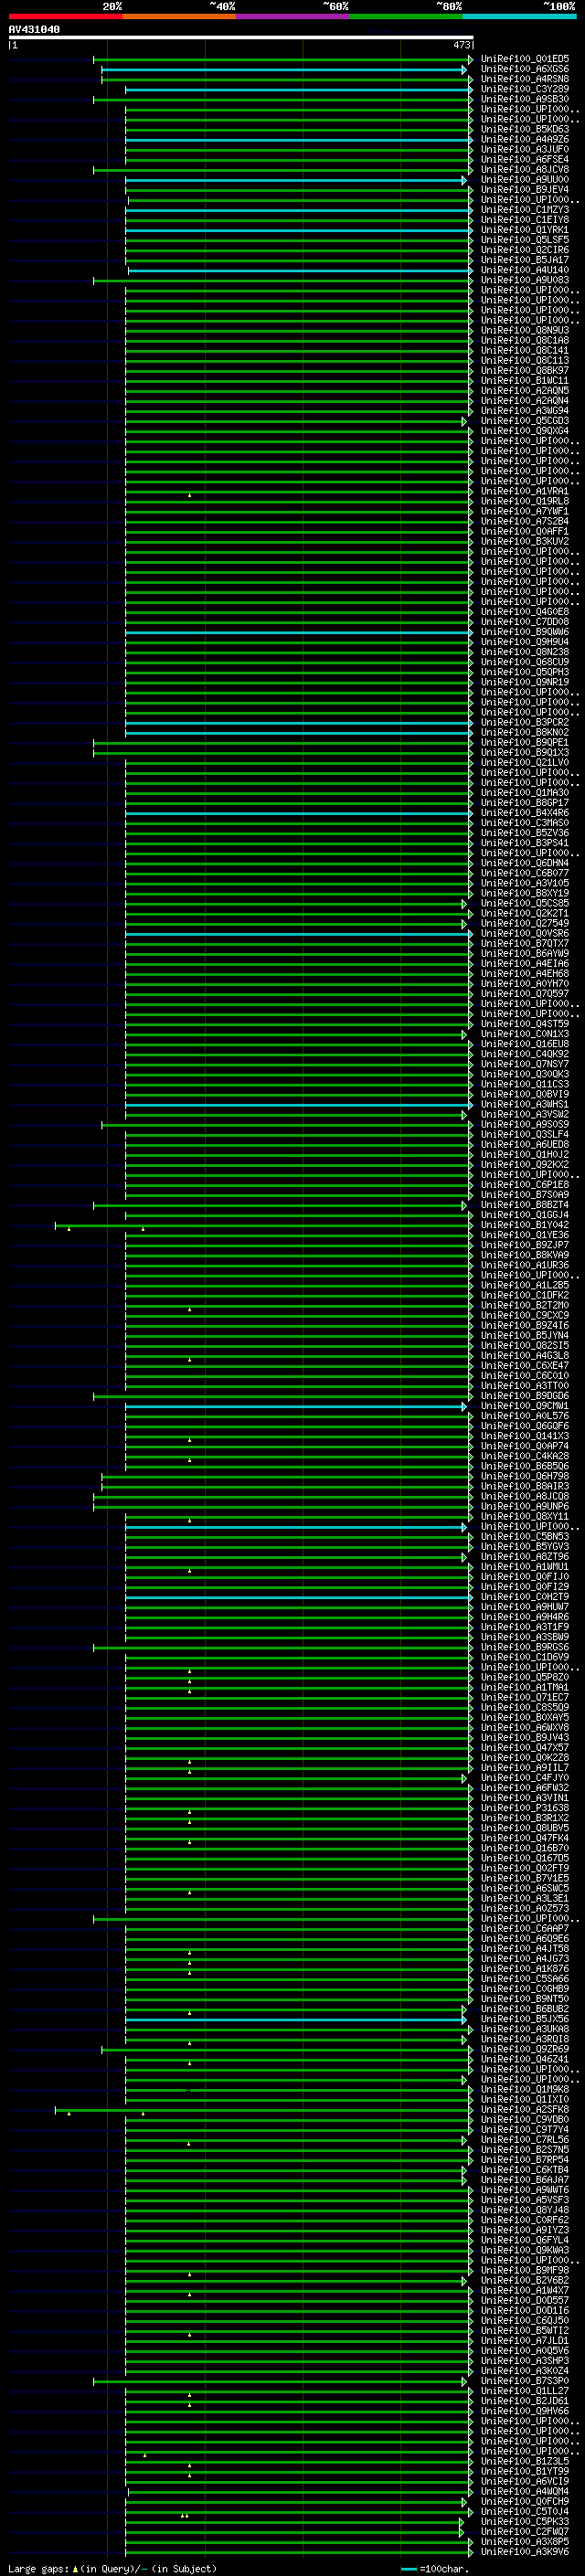Click the UniRef100_Q5LSF5 label
585x2576 pixels.
tap(525, 240)
